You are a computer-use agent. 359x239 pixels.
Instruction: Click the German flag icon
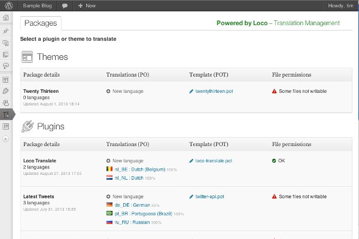pos(109,205)
